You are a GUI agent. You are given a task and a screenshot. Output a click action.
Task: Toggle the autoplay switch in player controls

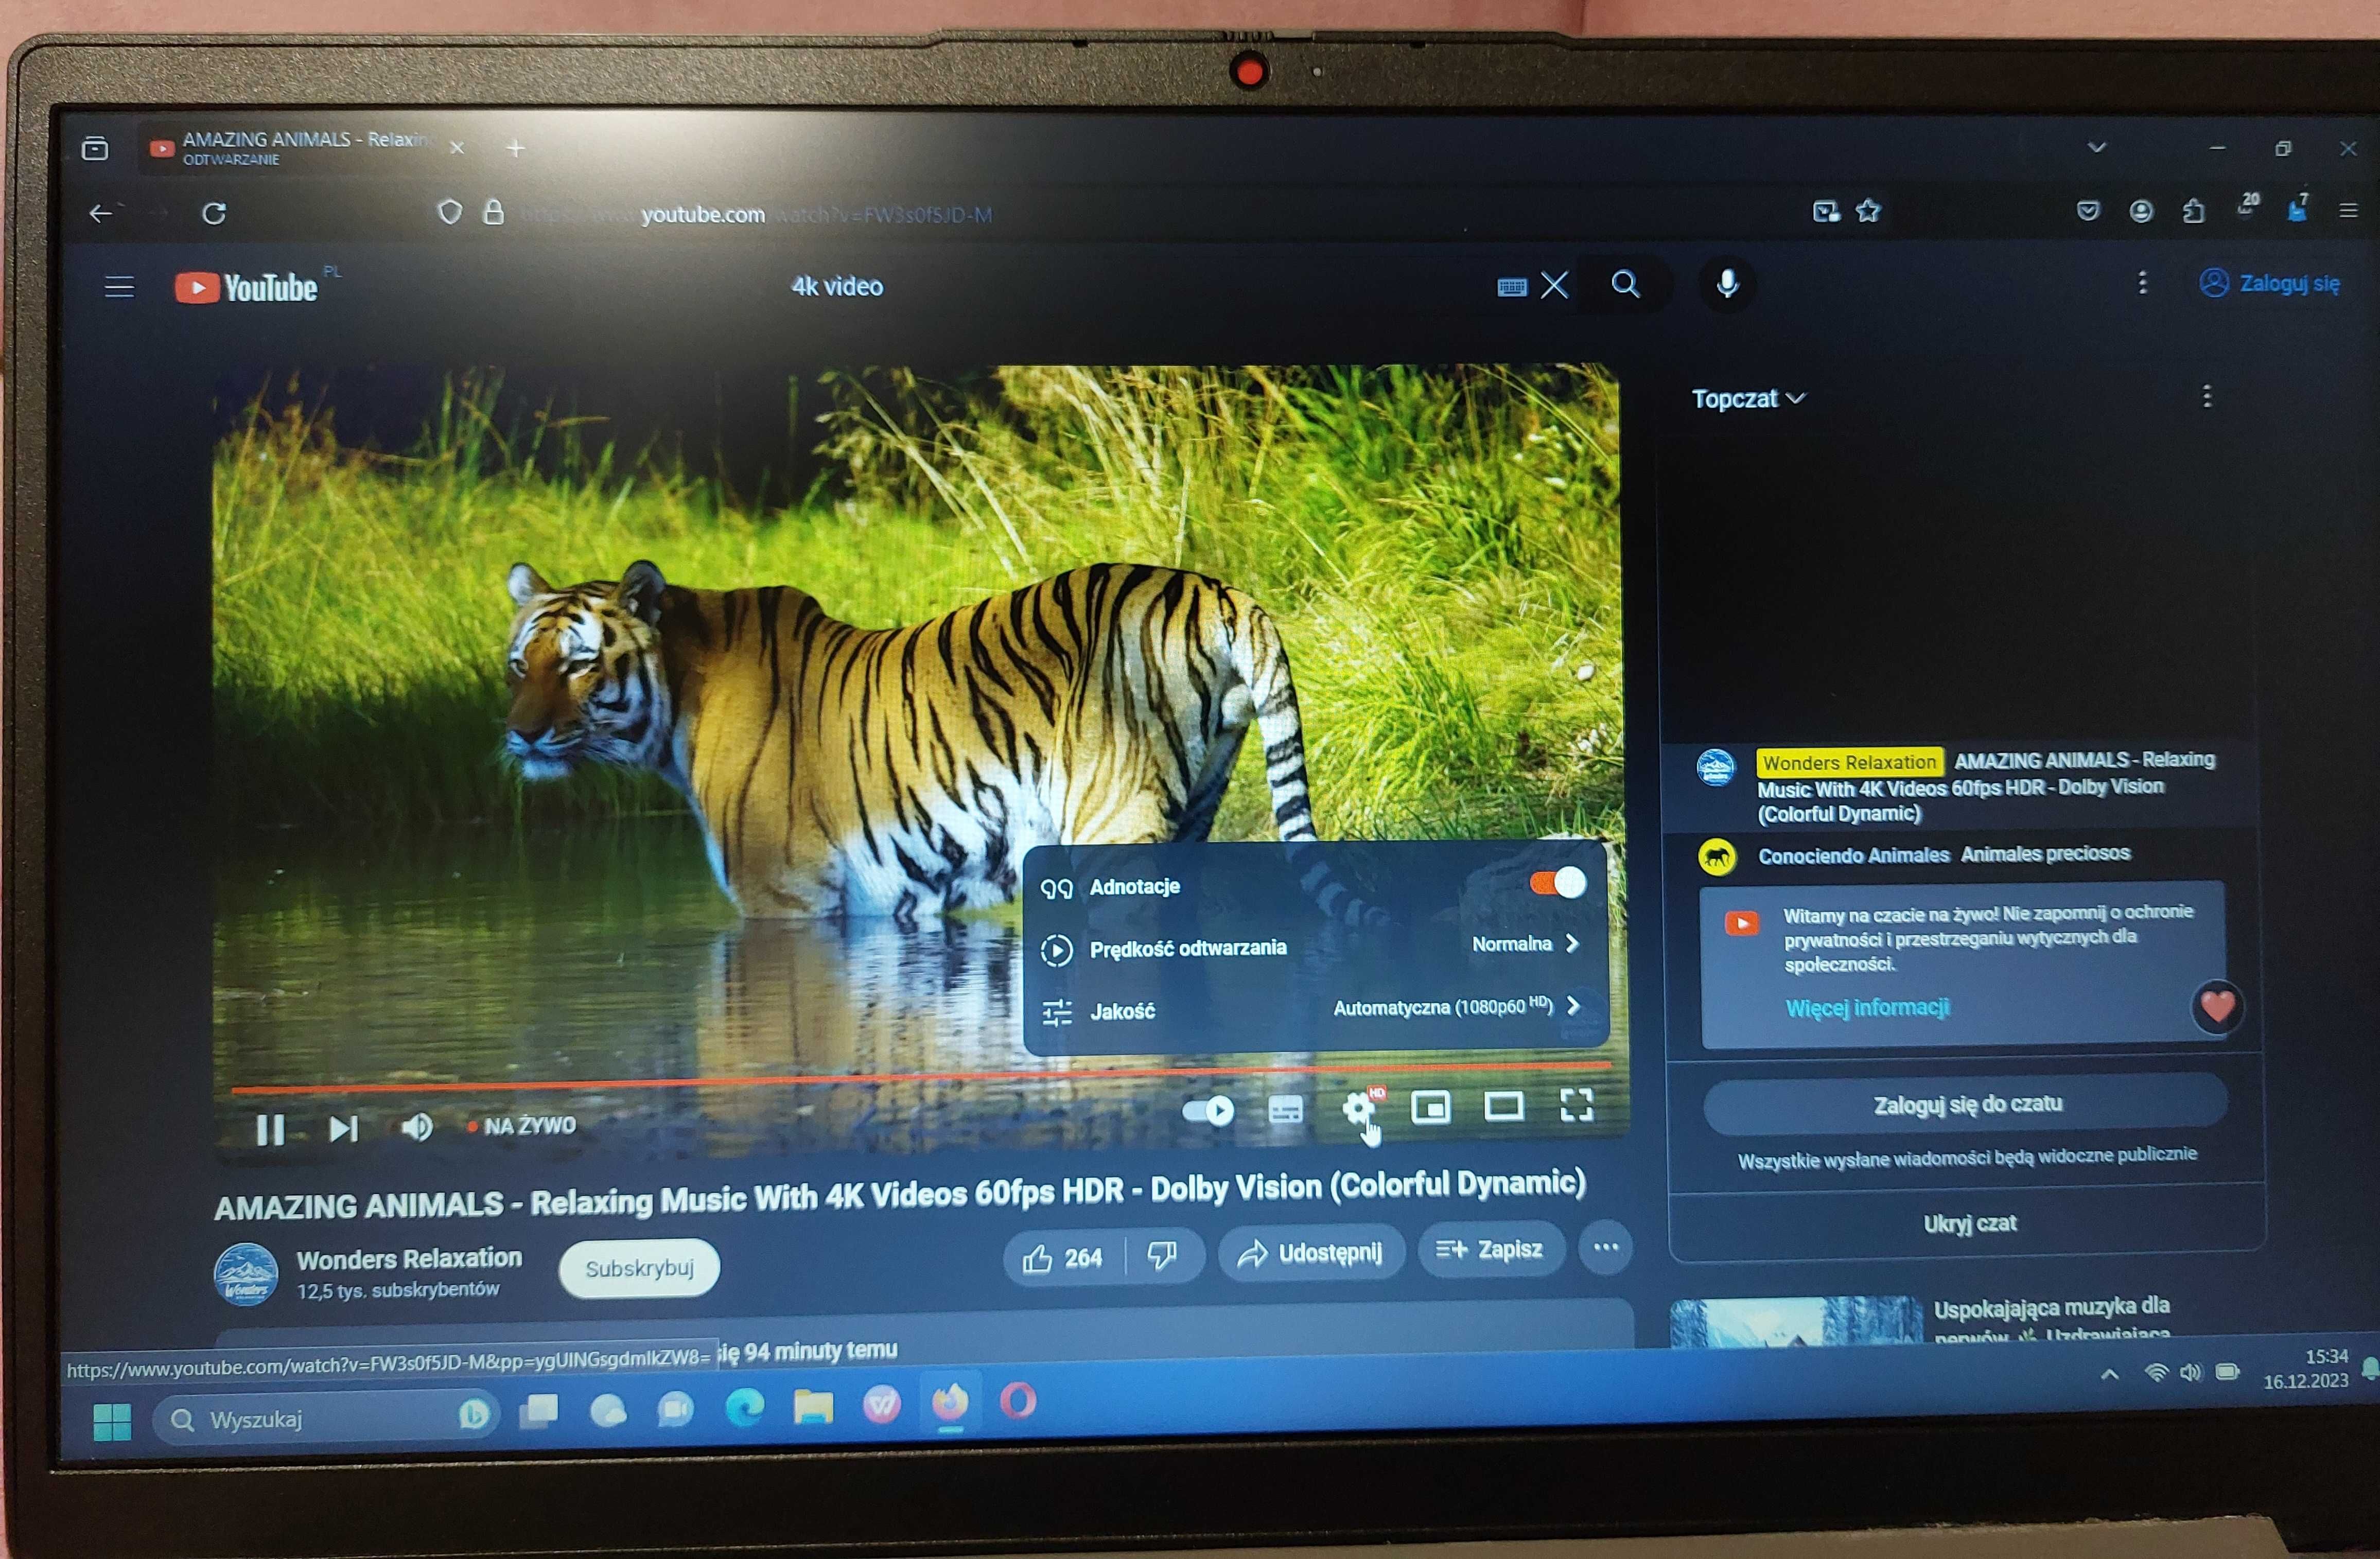tap(1208, 1110)
